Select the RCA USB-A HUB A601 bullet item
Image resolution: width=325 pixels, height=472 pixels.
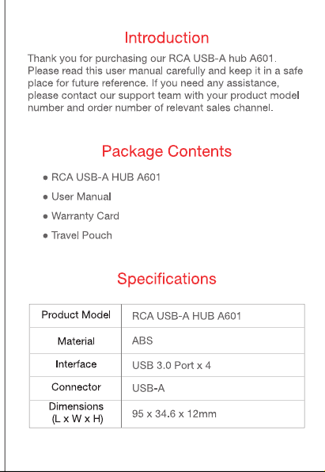point(105,177)
